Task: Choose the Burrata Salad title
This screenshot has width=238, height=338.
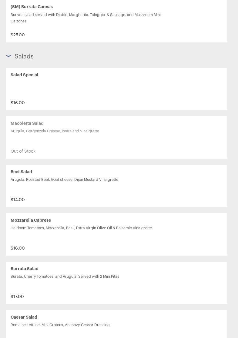Action: [25, 269]
